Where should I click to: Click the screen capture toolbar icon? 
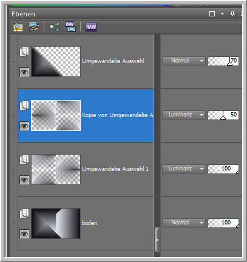click(x=34, y=27)
